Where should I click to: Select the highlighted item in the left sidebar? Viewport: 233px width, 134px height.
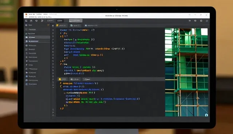(37, 37)
